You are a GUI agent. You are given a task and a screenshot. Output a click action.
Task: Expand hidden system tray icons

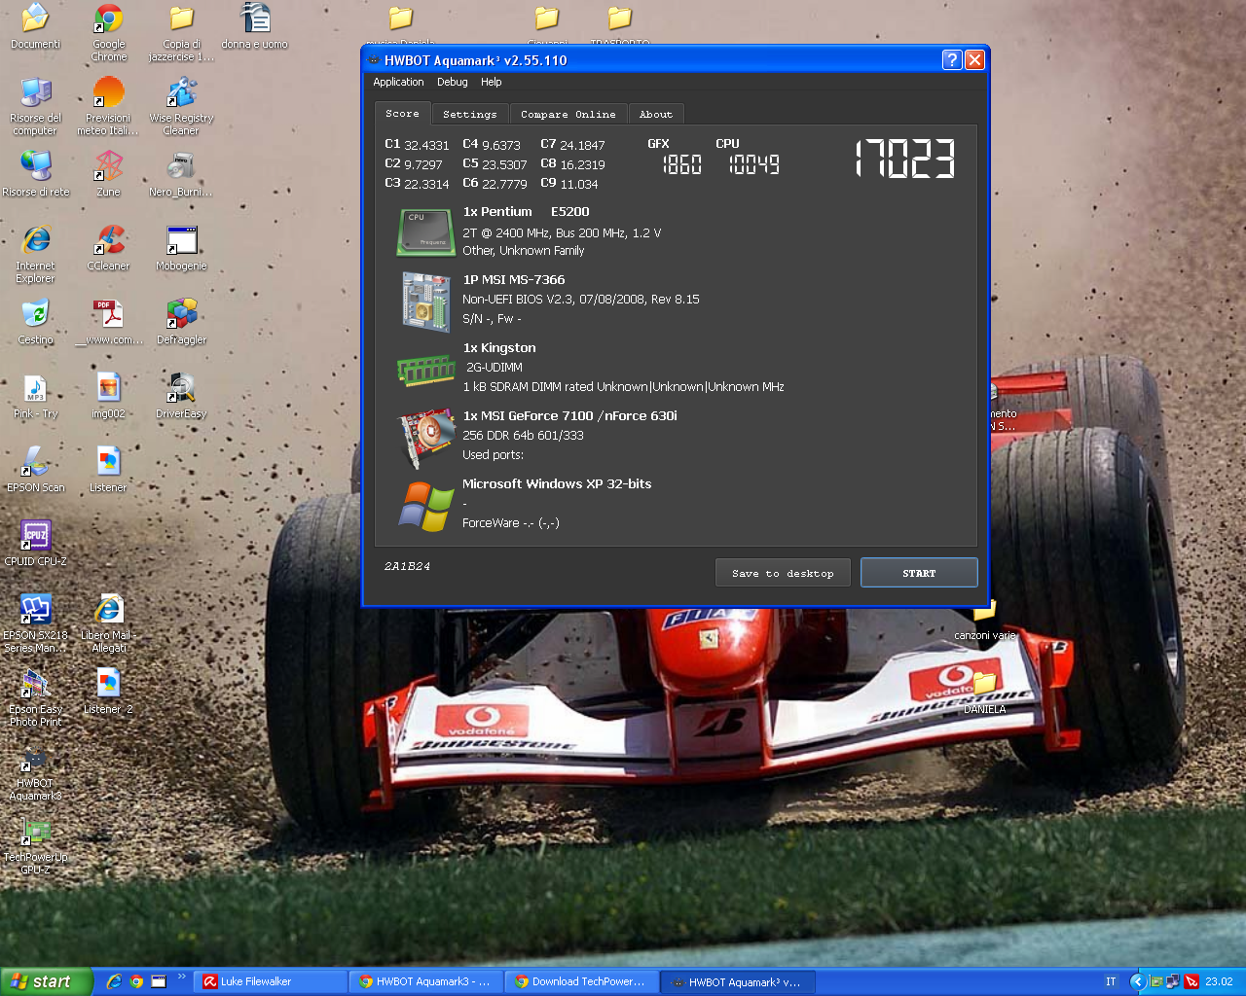[1137, 981]
